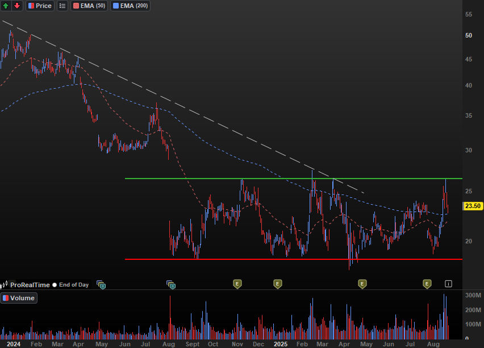
Task: Click the 50 price axis label
Action: (469, 35)
